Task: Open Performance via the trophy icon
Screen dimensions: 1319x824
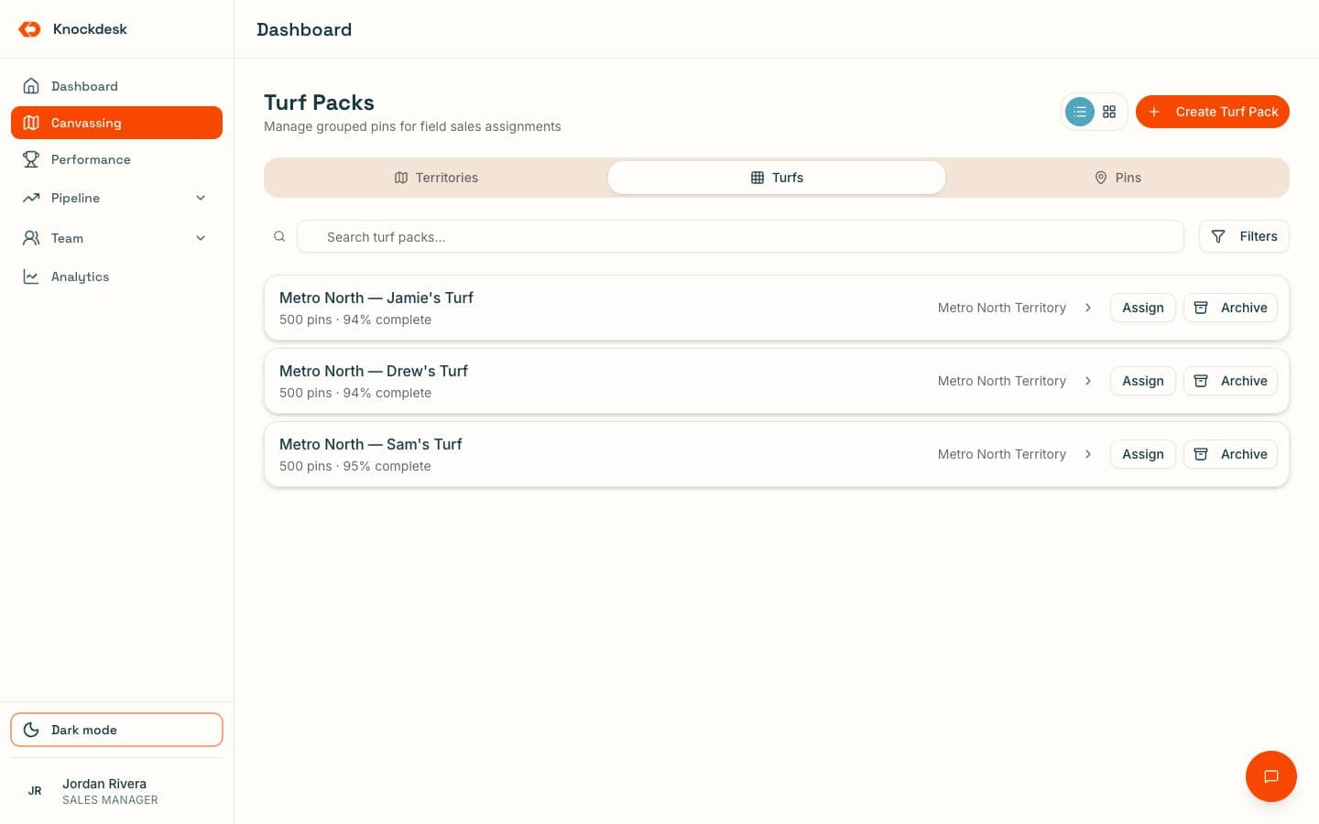Action: click(31, 159)
